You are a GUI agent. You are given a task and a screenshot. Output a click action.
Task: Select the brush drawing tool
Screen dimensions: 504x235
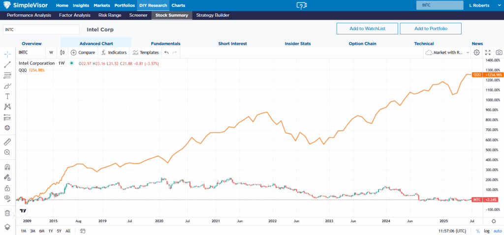click(7, 86)
